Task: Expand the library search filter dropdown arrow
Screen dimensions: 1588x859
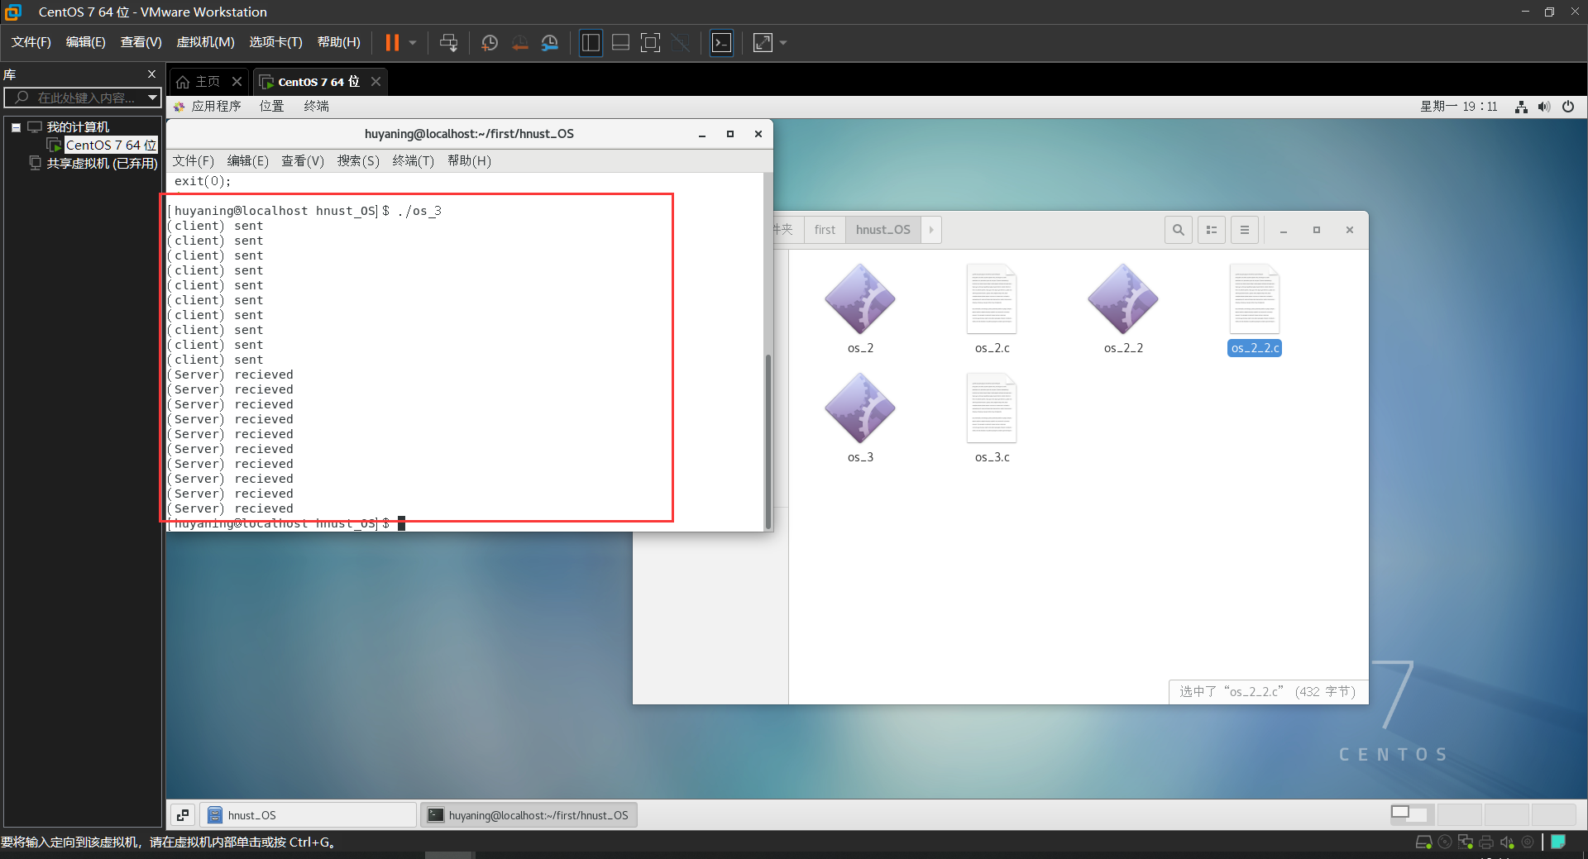Action: click(x=152, y=98)
